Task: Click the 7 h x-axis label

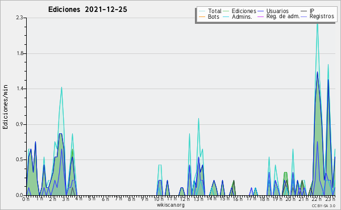Action: tap(118, 199)
